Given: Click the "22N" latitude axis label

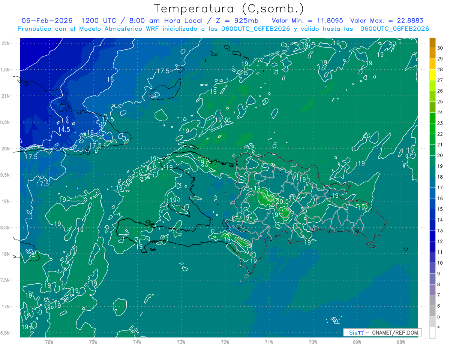Looking at the screenshot, I should (5, 43).
